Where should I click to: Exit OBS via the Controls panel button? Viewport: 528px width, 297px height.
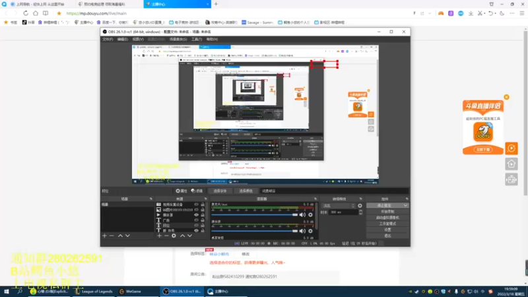tap(387, 236)
